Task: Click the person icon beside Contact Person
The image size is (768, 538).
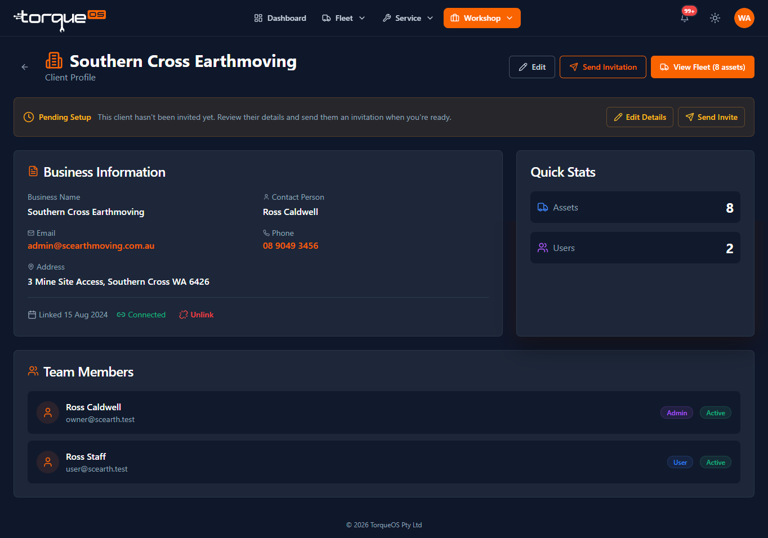Action: [266, 197]
